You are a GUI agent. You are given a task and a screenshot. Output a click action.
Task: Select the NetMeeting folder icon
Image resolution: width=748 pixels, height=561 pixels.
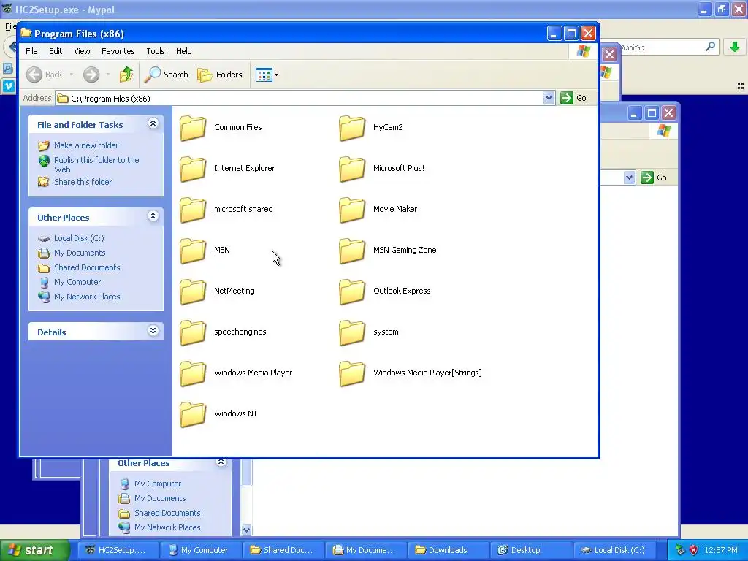click(193, 291)
